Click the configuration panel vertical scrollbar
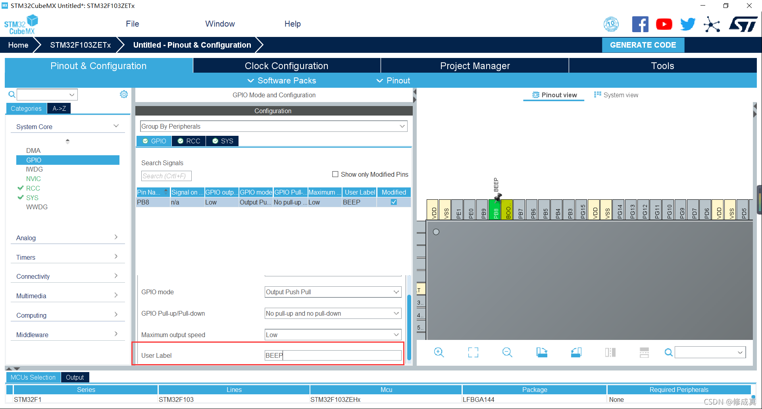 pyautogui.click(x=409, y=328)
